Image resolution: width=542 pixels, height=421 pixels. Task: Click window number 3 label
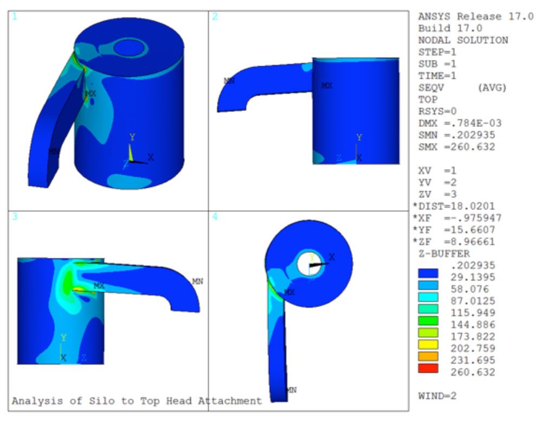[15, 217]
